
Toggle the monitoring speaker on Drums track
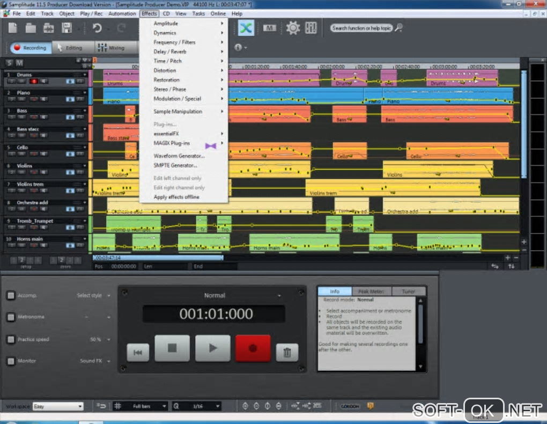[43, 82]
